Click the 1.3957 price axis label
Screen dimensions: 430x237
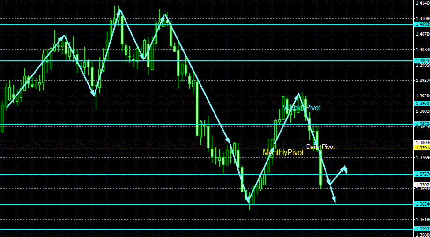[423, 81]
